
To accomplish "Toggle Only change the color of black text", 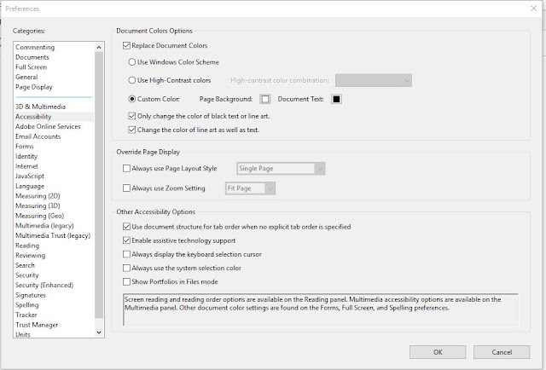I will [132, 116].
